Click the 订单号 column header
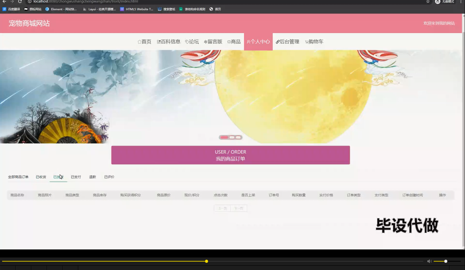Screen dimensions: 465x270 [274, 195]
